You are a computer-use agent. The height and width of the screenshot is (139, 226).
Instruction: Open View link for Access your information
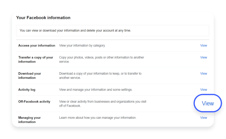tap(203, 46)
